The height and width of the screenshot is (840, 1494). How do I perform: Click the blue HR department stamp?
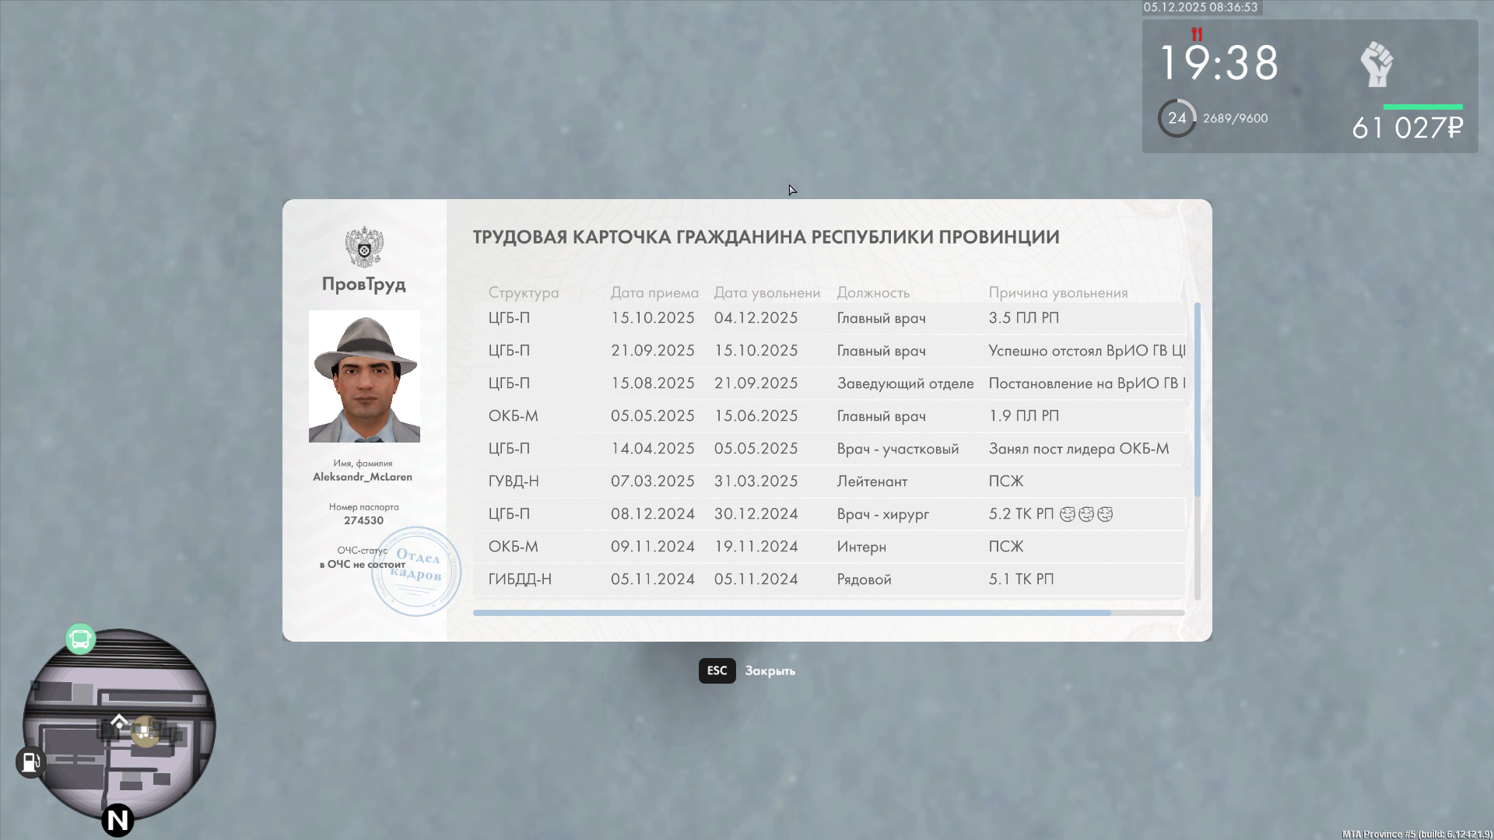(416, 572)
